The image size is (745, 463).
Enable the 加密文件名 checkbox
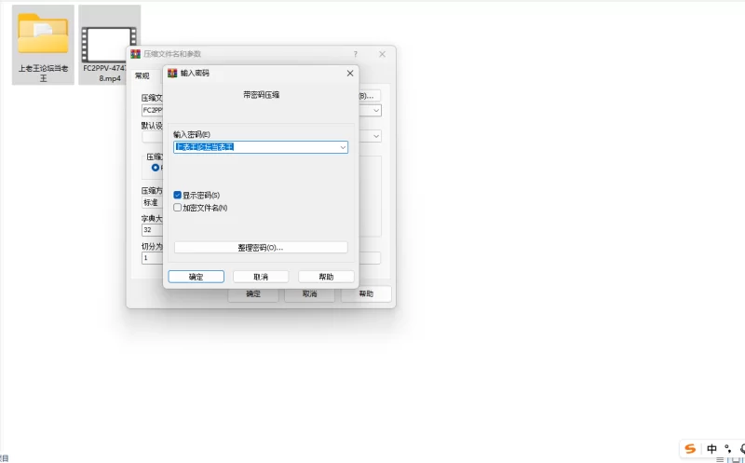pyautogui.click(x=177, y=207)
